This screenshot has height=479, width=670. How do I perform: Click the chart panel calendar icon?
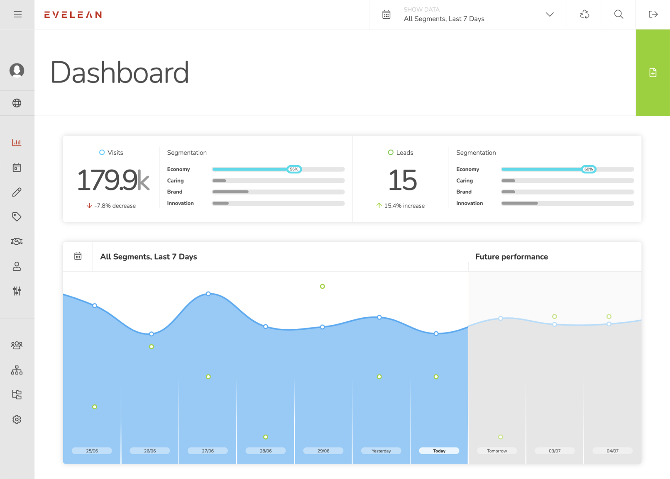[x=78, y=256]
